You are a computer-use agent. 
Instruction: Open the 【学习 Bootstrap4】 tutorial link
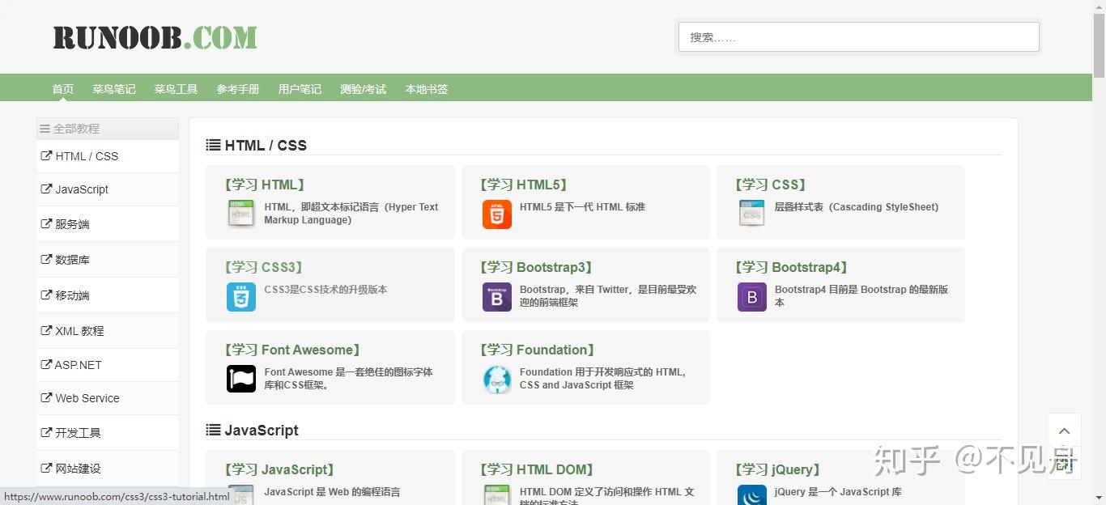click(x=792, y=268)
